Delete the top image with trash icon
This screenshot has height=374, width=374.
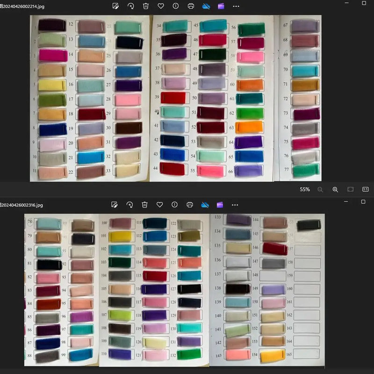point(146,6)
